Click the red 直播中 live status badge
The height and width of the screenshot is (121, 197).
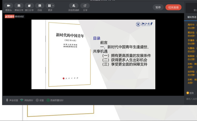(10, 16)
